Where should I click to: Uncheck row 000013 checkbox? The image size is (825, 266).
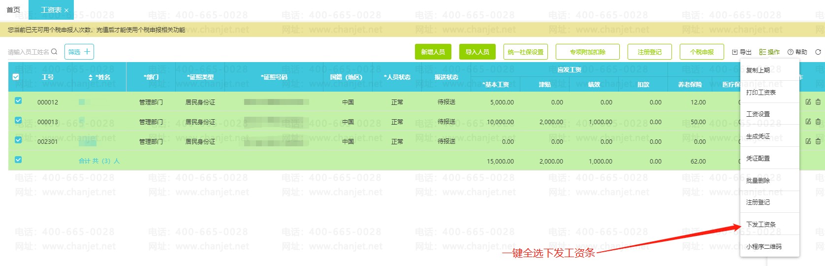click(18, 120)
